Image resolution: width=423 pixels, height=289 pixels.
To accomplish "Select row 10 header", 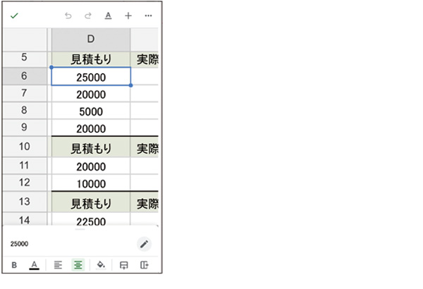I will click(24, 148).
